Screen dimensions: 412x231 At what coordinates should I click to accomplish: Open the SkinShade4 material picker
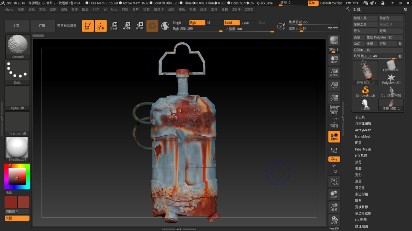click(x=17, y=149)
